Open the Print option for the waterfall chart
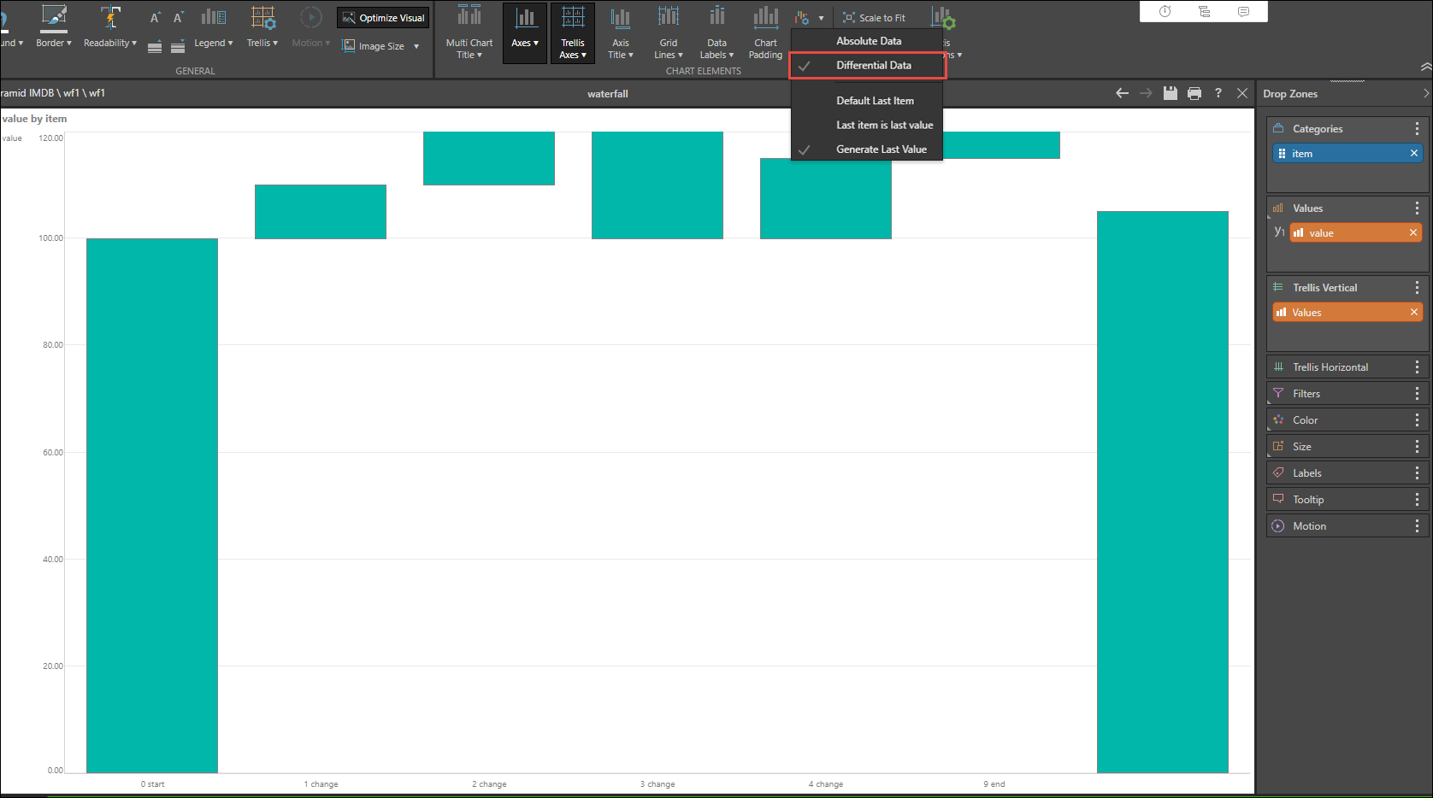Screen dimensions: 1433x798 click(x=1194, y=93)
